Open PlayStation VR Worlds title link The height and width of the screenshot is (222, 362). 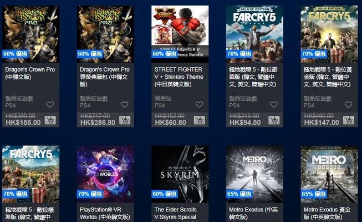[x=105, y=213]
